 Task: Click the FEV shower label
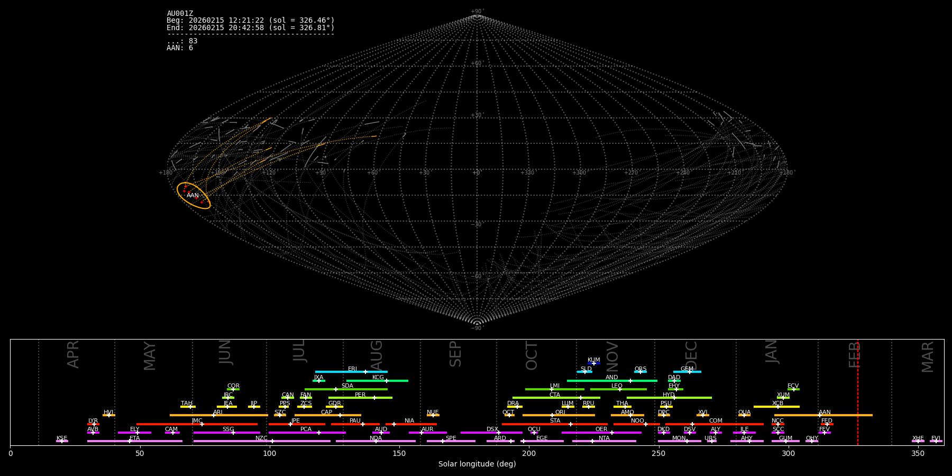pos(825,429)
